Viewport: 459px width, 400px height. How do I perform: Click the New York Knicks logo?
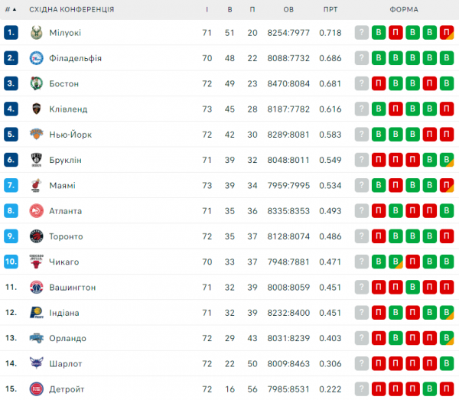point(36,135)
